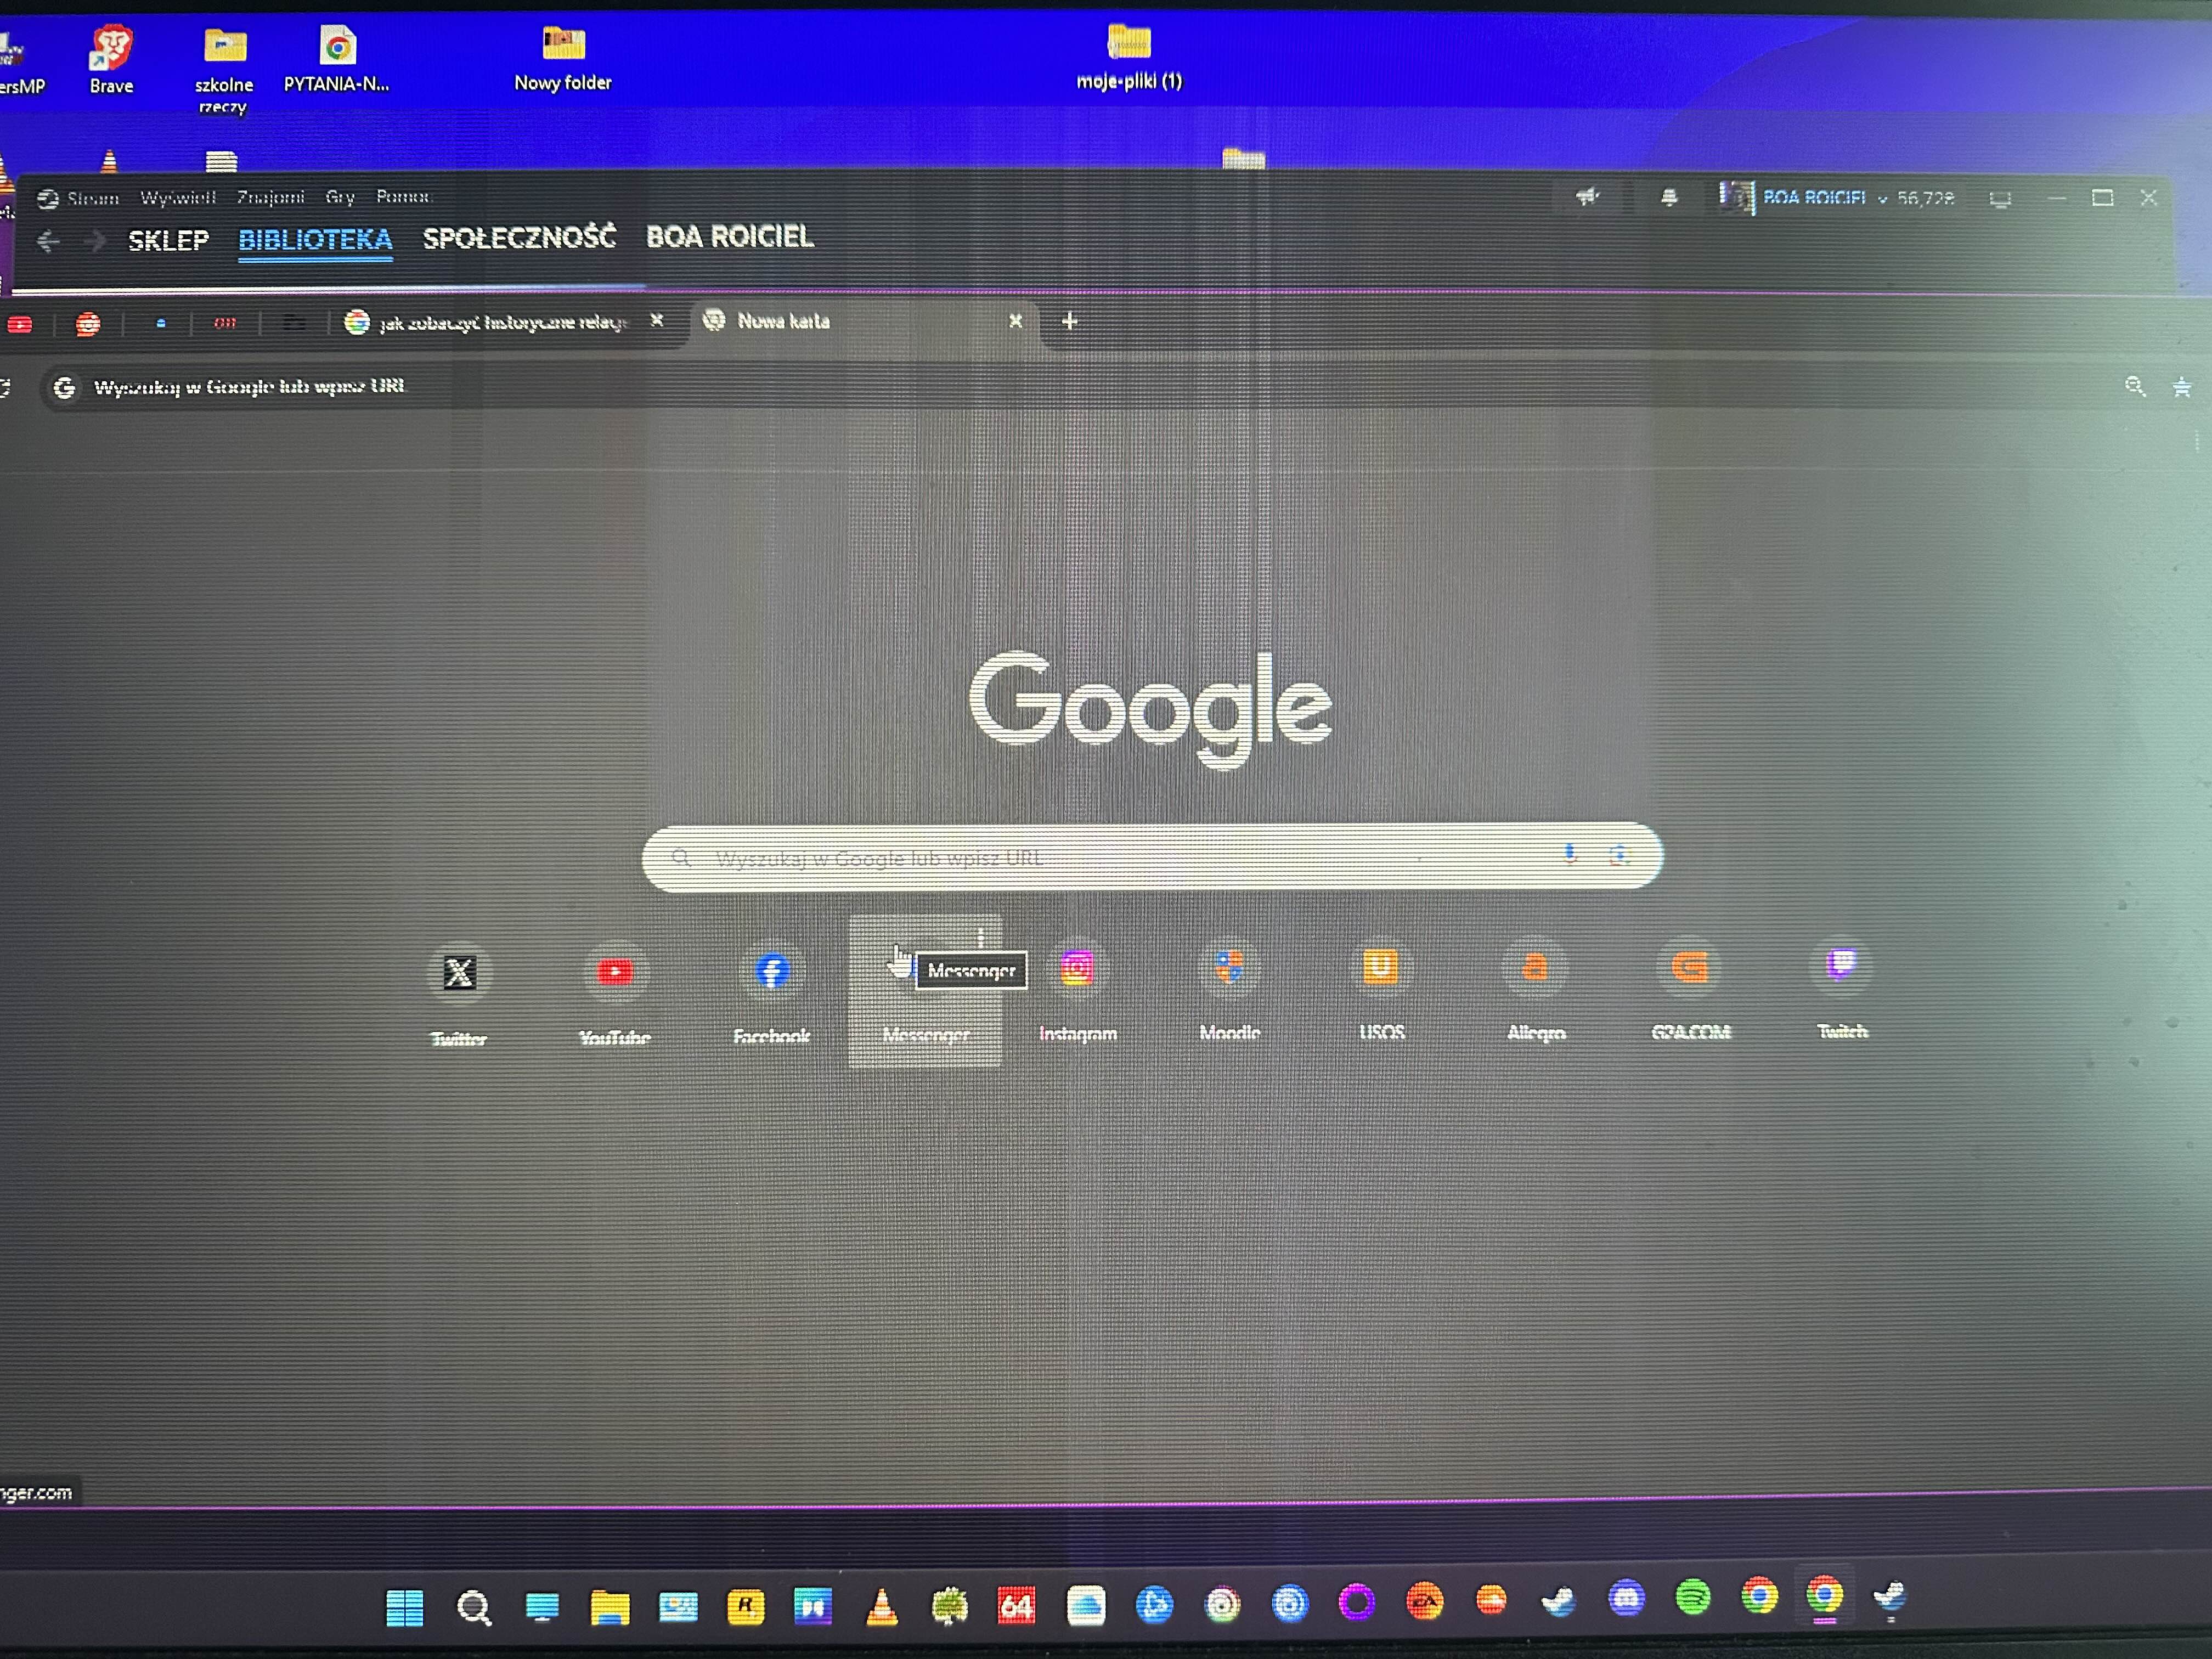Open the Facebook shortcut tile
The image size is (2212, 1659).
771,970
